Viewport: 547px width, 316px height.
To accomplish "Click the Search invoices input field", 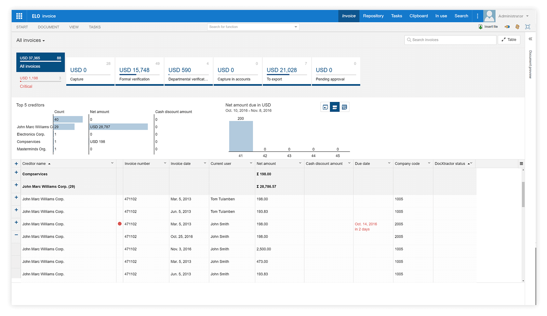I will click(x=450, y=40).
